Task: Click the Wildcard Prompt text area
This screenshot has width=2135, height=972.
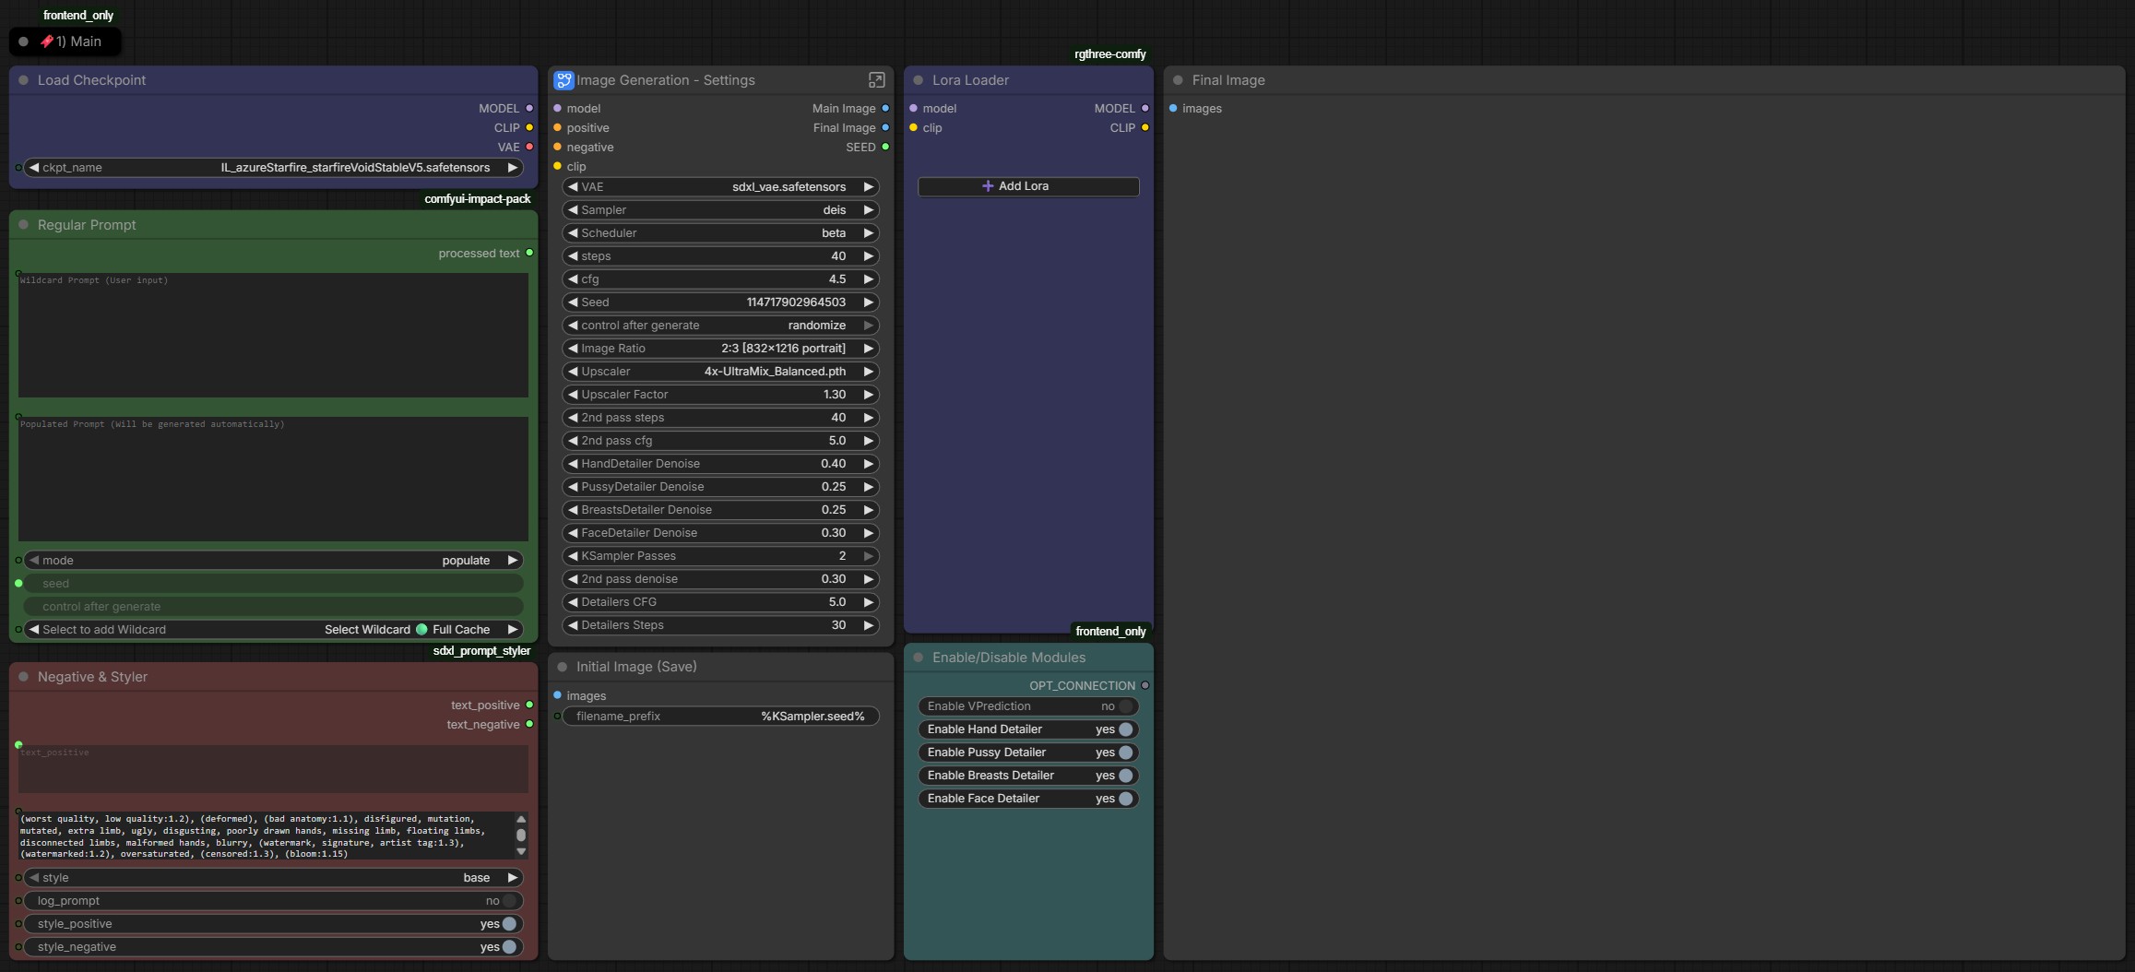Action: coord(273,335)
